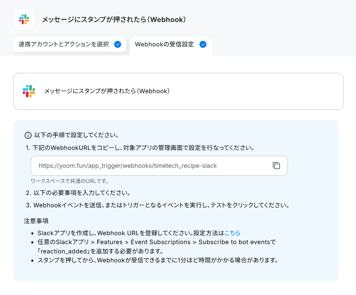Image resolution: width=356 pixels, height=295 pixels.
Task: Click the Slack logo beside the page title
Action: 24,19
